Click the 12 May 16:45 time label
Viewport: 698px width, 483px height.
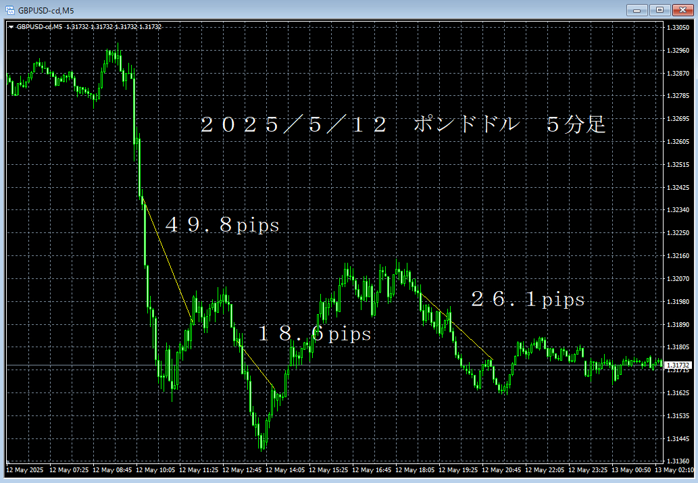tap(372, 470)
